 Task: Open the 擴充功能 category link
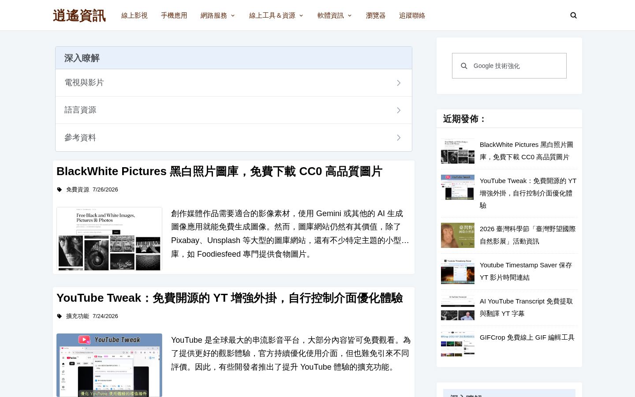coord(78,316)
